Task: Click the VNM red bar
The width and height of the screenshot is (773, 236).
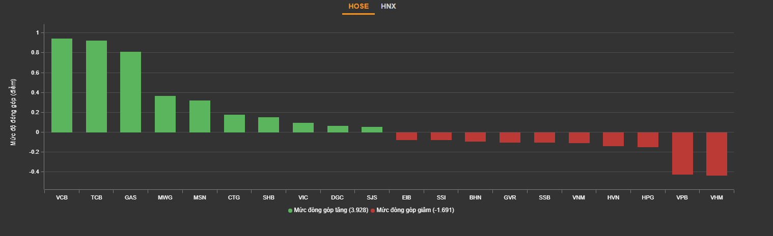Action: click(x=579, y=138)
